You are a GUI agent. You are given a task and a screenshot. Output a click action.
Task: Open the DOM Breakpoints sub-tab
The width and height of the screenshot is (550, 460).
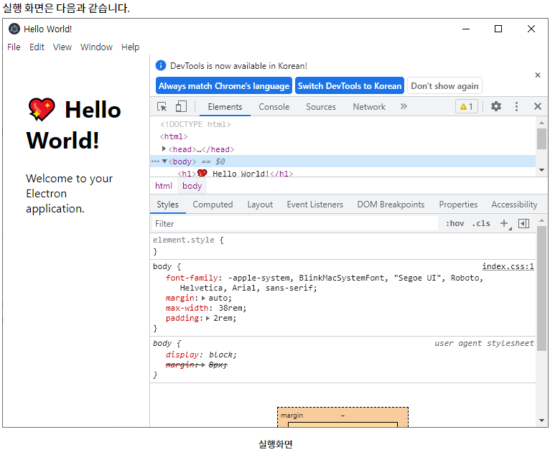pos(391,205)
